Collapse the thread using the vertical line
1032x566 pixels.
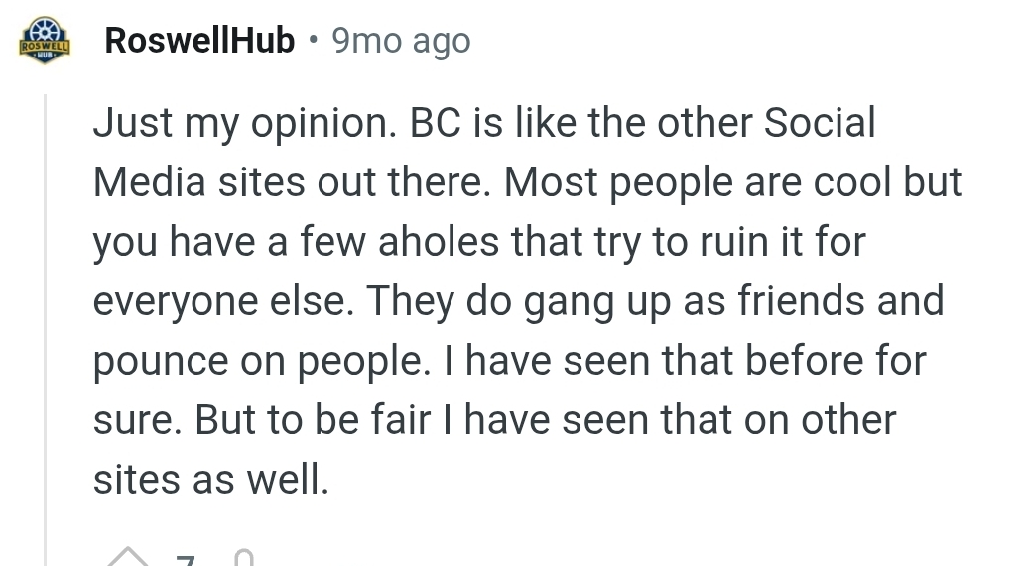tap(46, 330)
